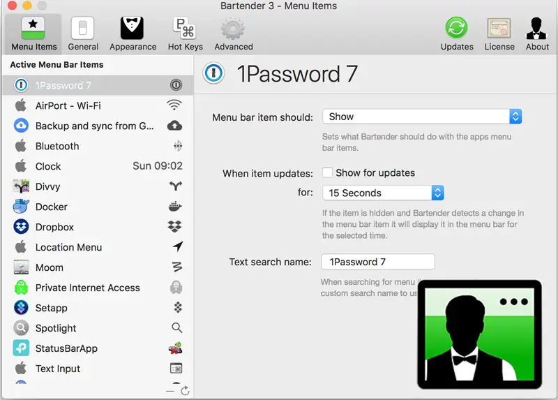Click the Private Internet Access app icon
This screenshot has width=558, height=400.
coord(21,287)
